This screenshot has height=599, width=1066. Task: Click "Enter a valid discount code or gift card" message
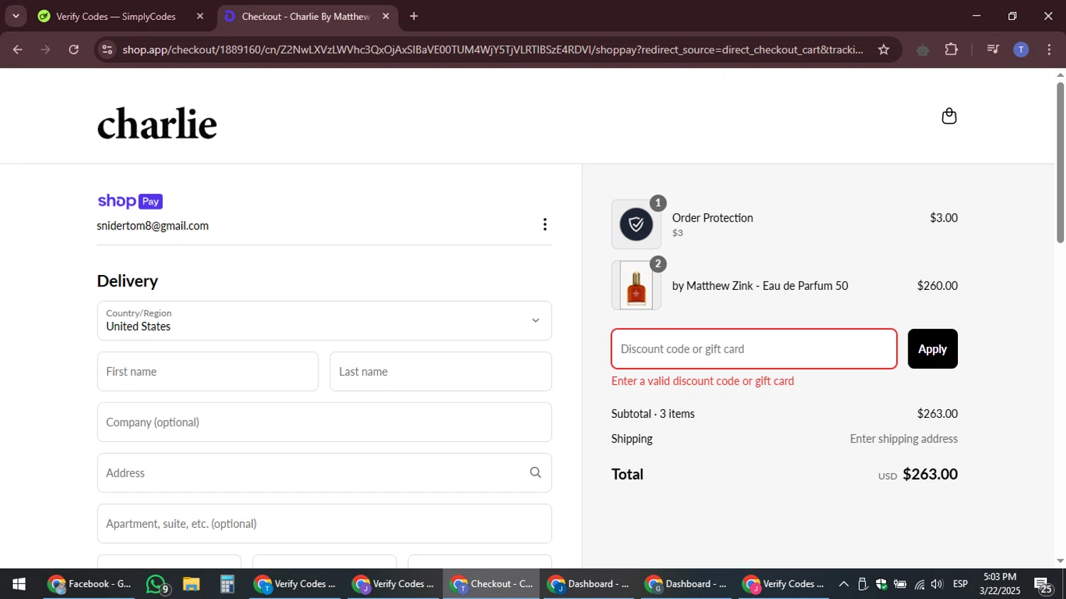[x=702, y=381]
